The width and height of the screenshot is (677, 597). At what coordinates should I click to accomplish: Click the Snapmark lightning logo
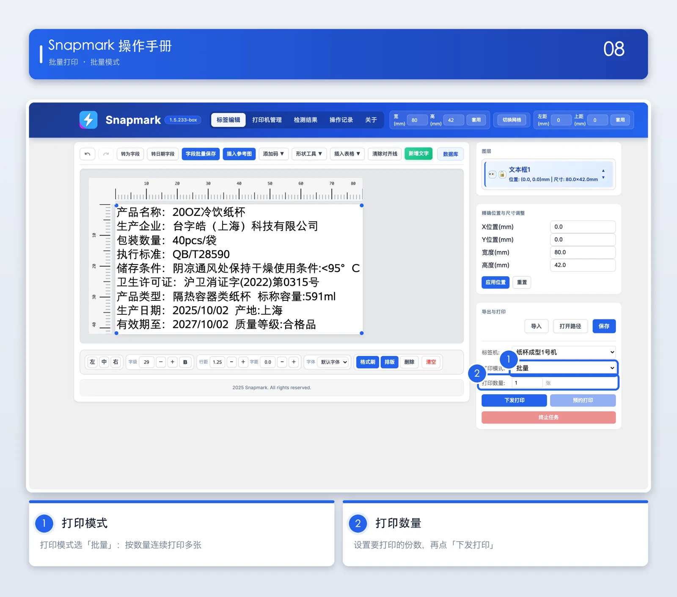[88, 120]
